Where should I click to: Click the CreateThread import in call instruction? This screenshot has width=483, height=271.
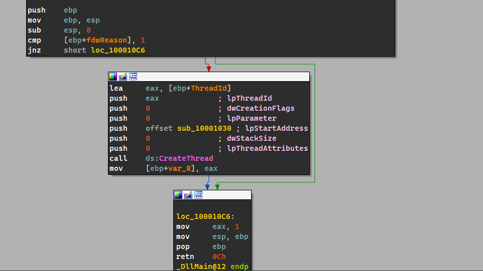186,158
